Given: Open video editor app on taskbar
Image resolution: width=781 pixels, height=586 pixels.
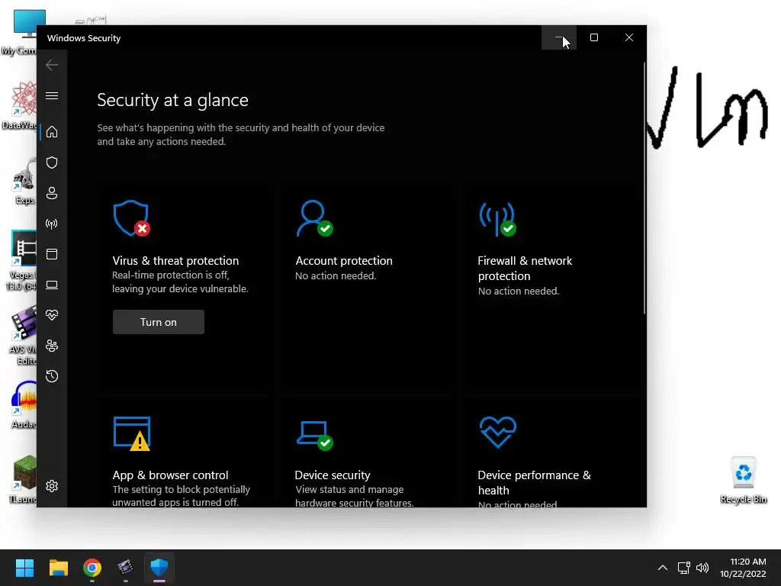Looking at the screenshot, I should 126,568.
